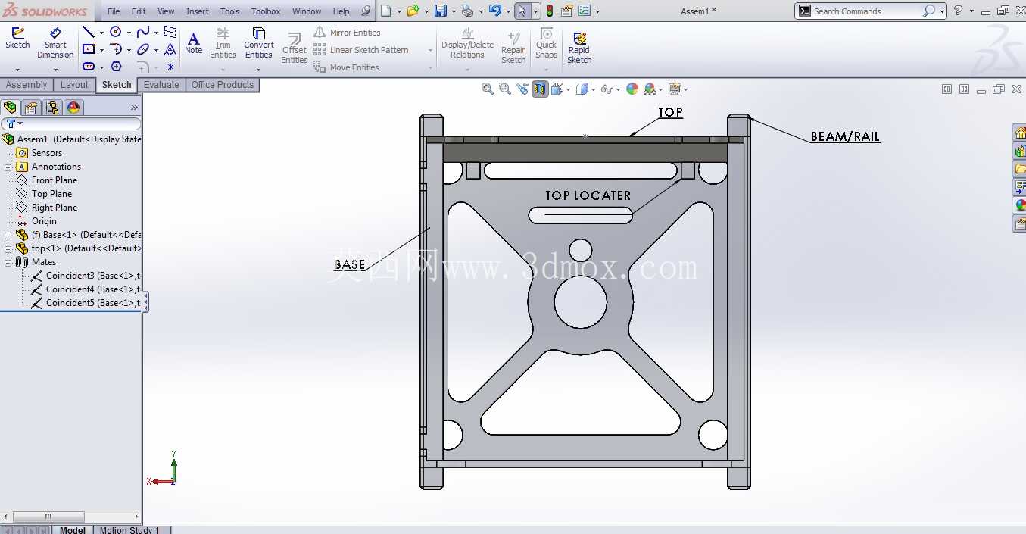Open the Line tool dropdown arrow
This screenshot has height=534, width=1026.
[101, 33]
